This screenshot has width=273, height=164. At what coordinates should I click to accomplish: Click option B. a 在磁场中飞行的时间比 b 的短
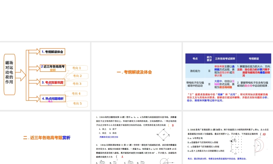[x=203, y=142]
